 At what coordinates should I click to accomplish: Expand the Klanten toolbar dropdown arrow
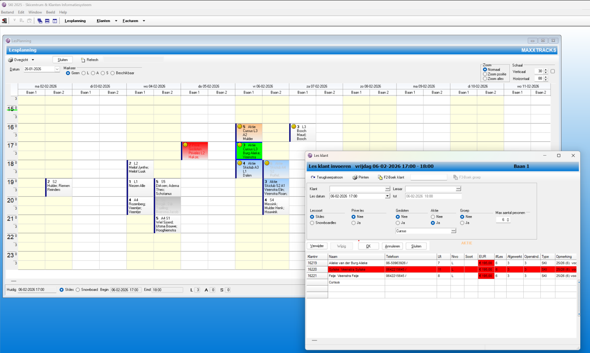coord(116,21)
